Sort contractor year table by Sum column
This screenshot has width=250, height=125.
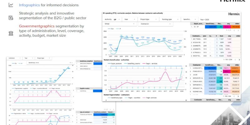click(221, 36)
